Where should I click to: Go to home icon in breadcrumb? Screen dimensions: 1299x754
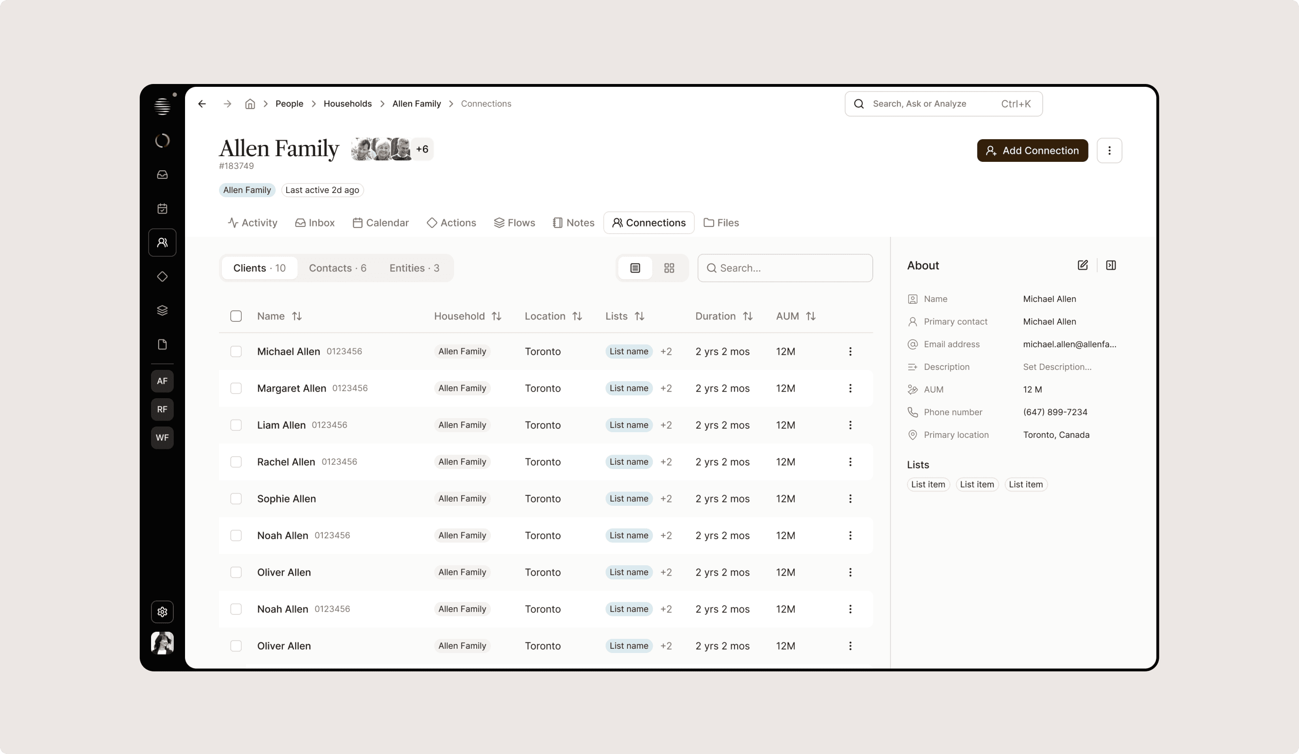(250, 104)
